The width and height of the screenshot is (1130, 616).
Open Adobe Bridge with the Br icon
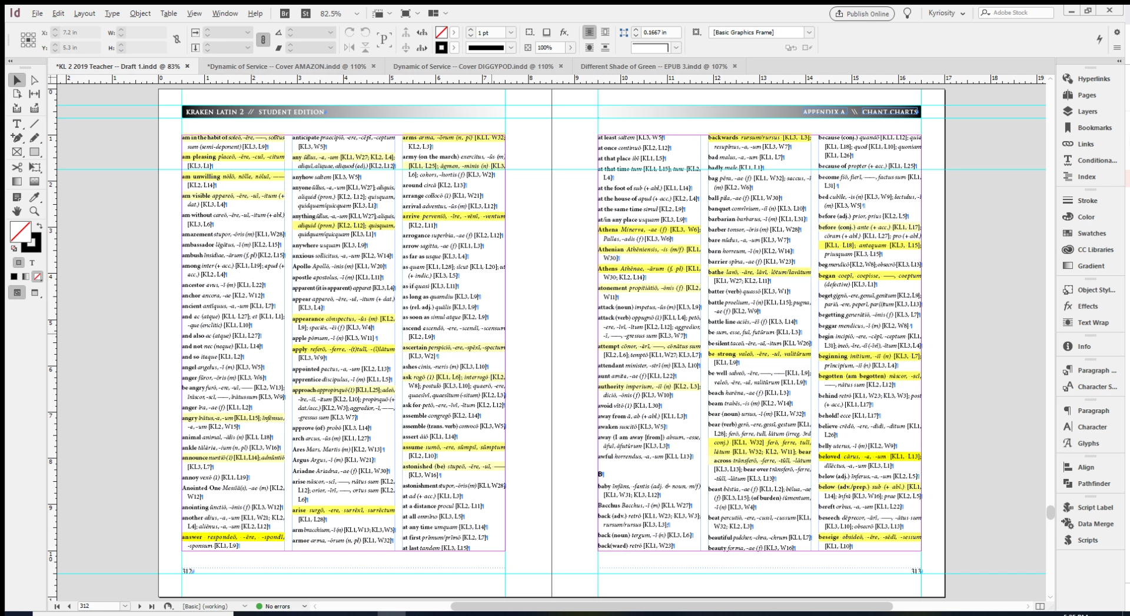point(285,14)
